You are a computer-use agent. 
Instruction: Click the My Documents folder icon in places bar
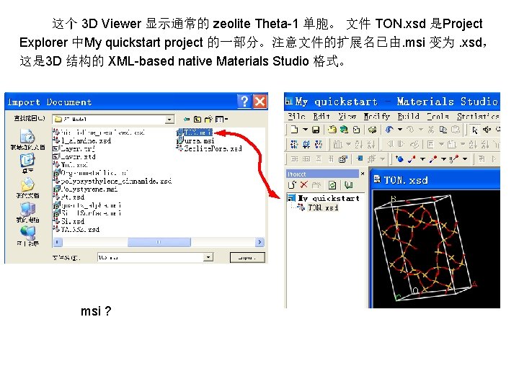[x=27, y=185]
